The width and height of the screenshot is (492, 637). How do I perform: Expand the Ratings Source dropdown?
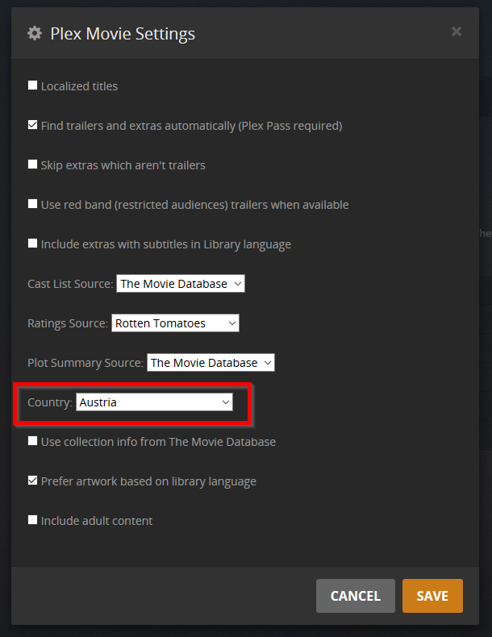pyautogui.click(x=175, y=323)
